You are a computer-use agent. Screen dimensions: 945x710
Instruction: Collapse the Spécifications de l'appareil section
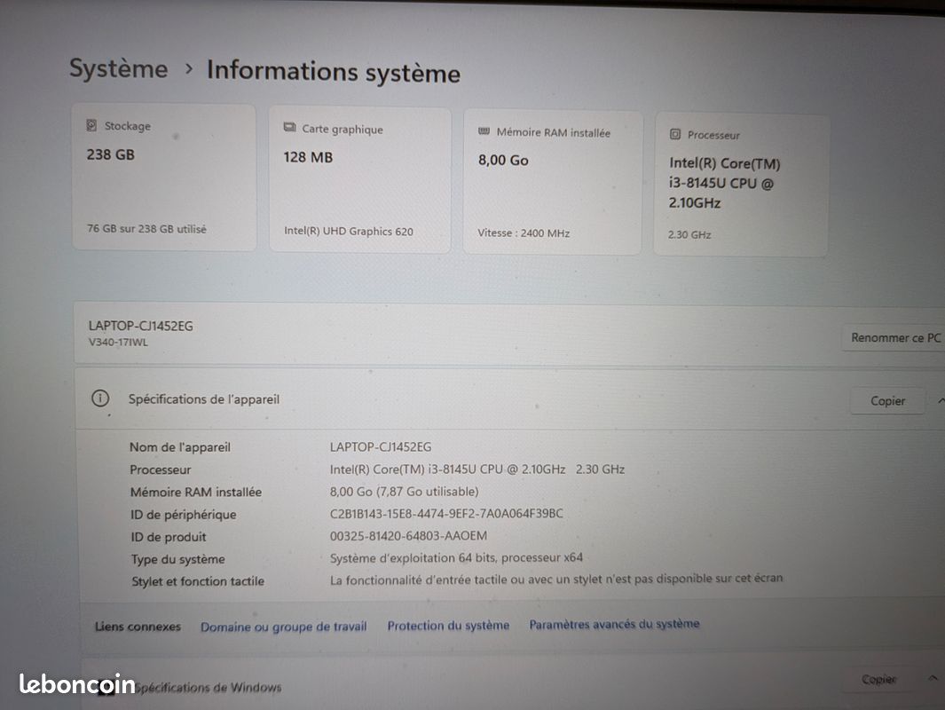[941, 401]
